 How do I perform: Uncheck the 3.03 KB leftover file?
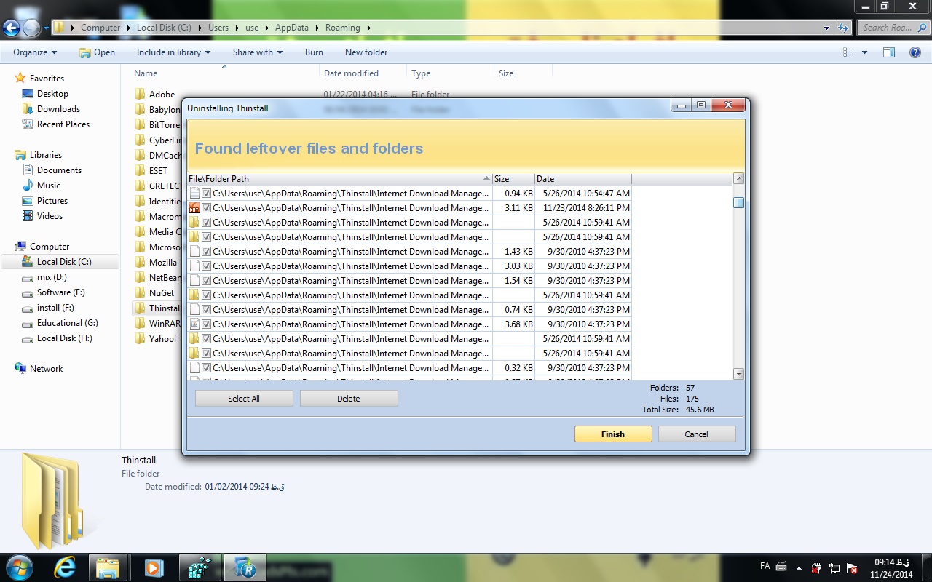[207, 266]
